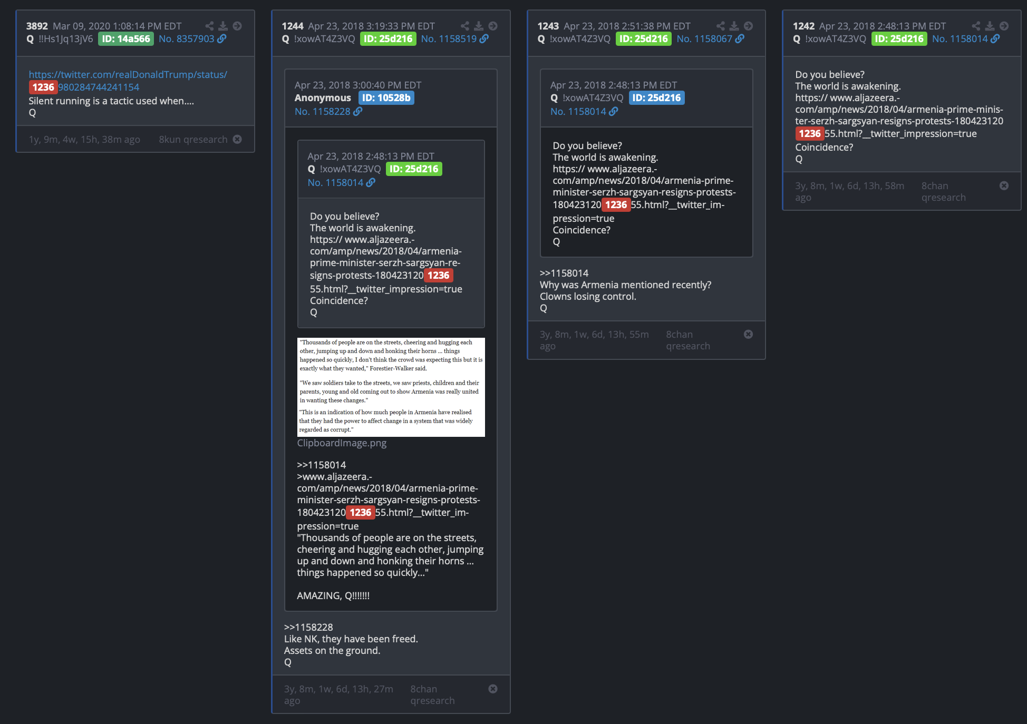
Task: Click link icon beside No. 8357903
Action: tap(222, 38)
